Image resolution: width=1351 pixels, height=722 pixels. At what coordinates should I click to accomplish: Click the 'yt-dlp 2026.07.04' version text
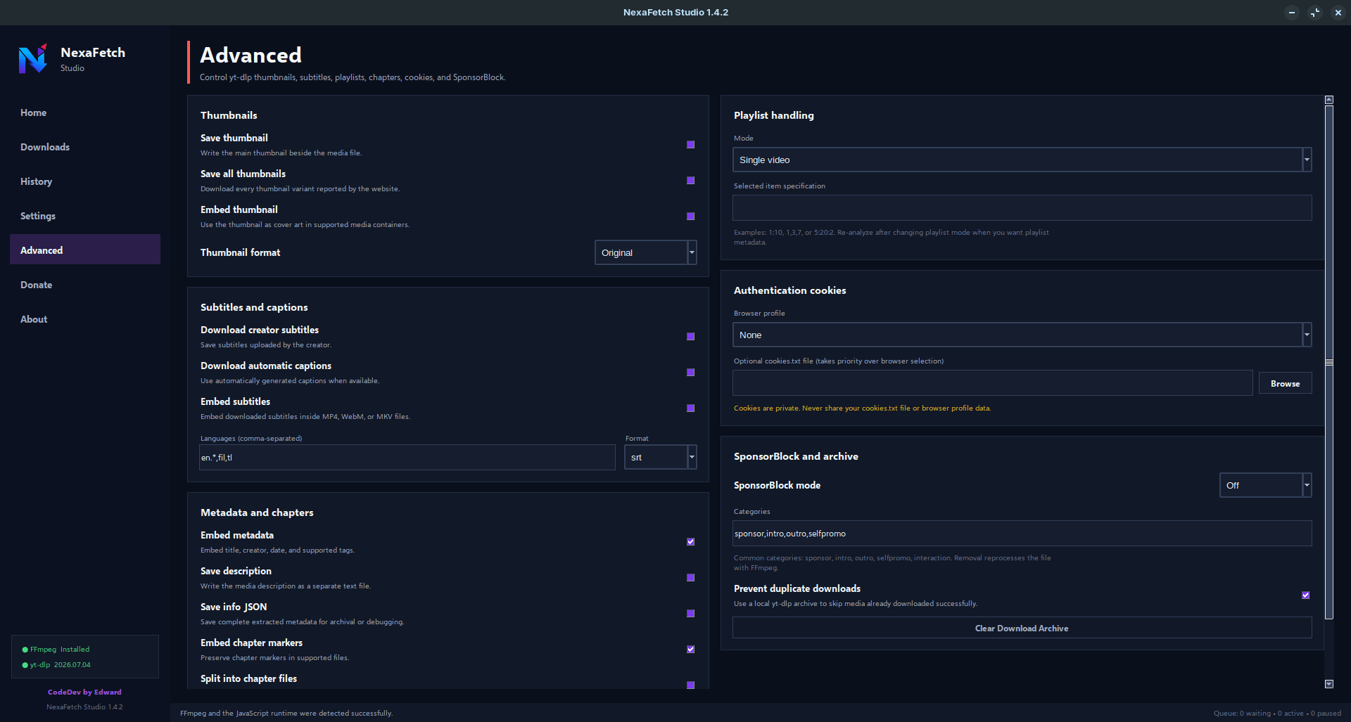click(x=61, y=665)
